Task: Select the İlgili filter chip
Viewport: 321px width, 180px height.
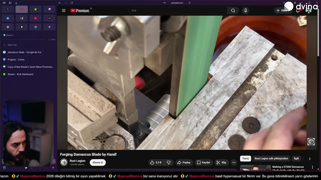Action: click(x=296, y=158)
